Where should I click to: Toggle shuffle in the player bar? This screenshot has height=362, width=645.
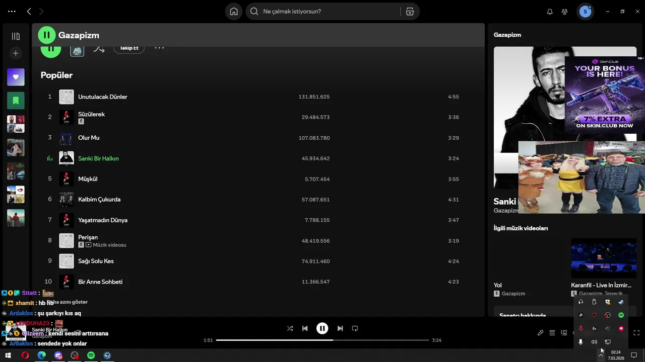pyautogui.click(x=290, y=328)
